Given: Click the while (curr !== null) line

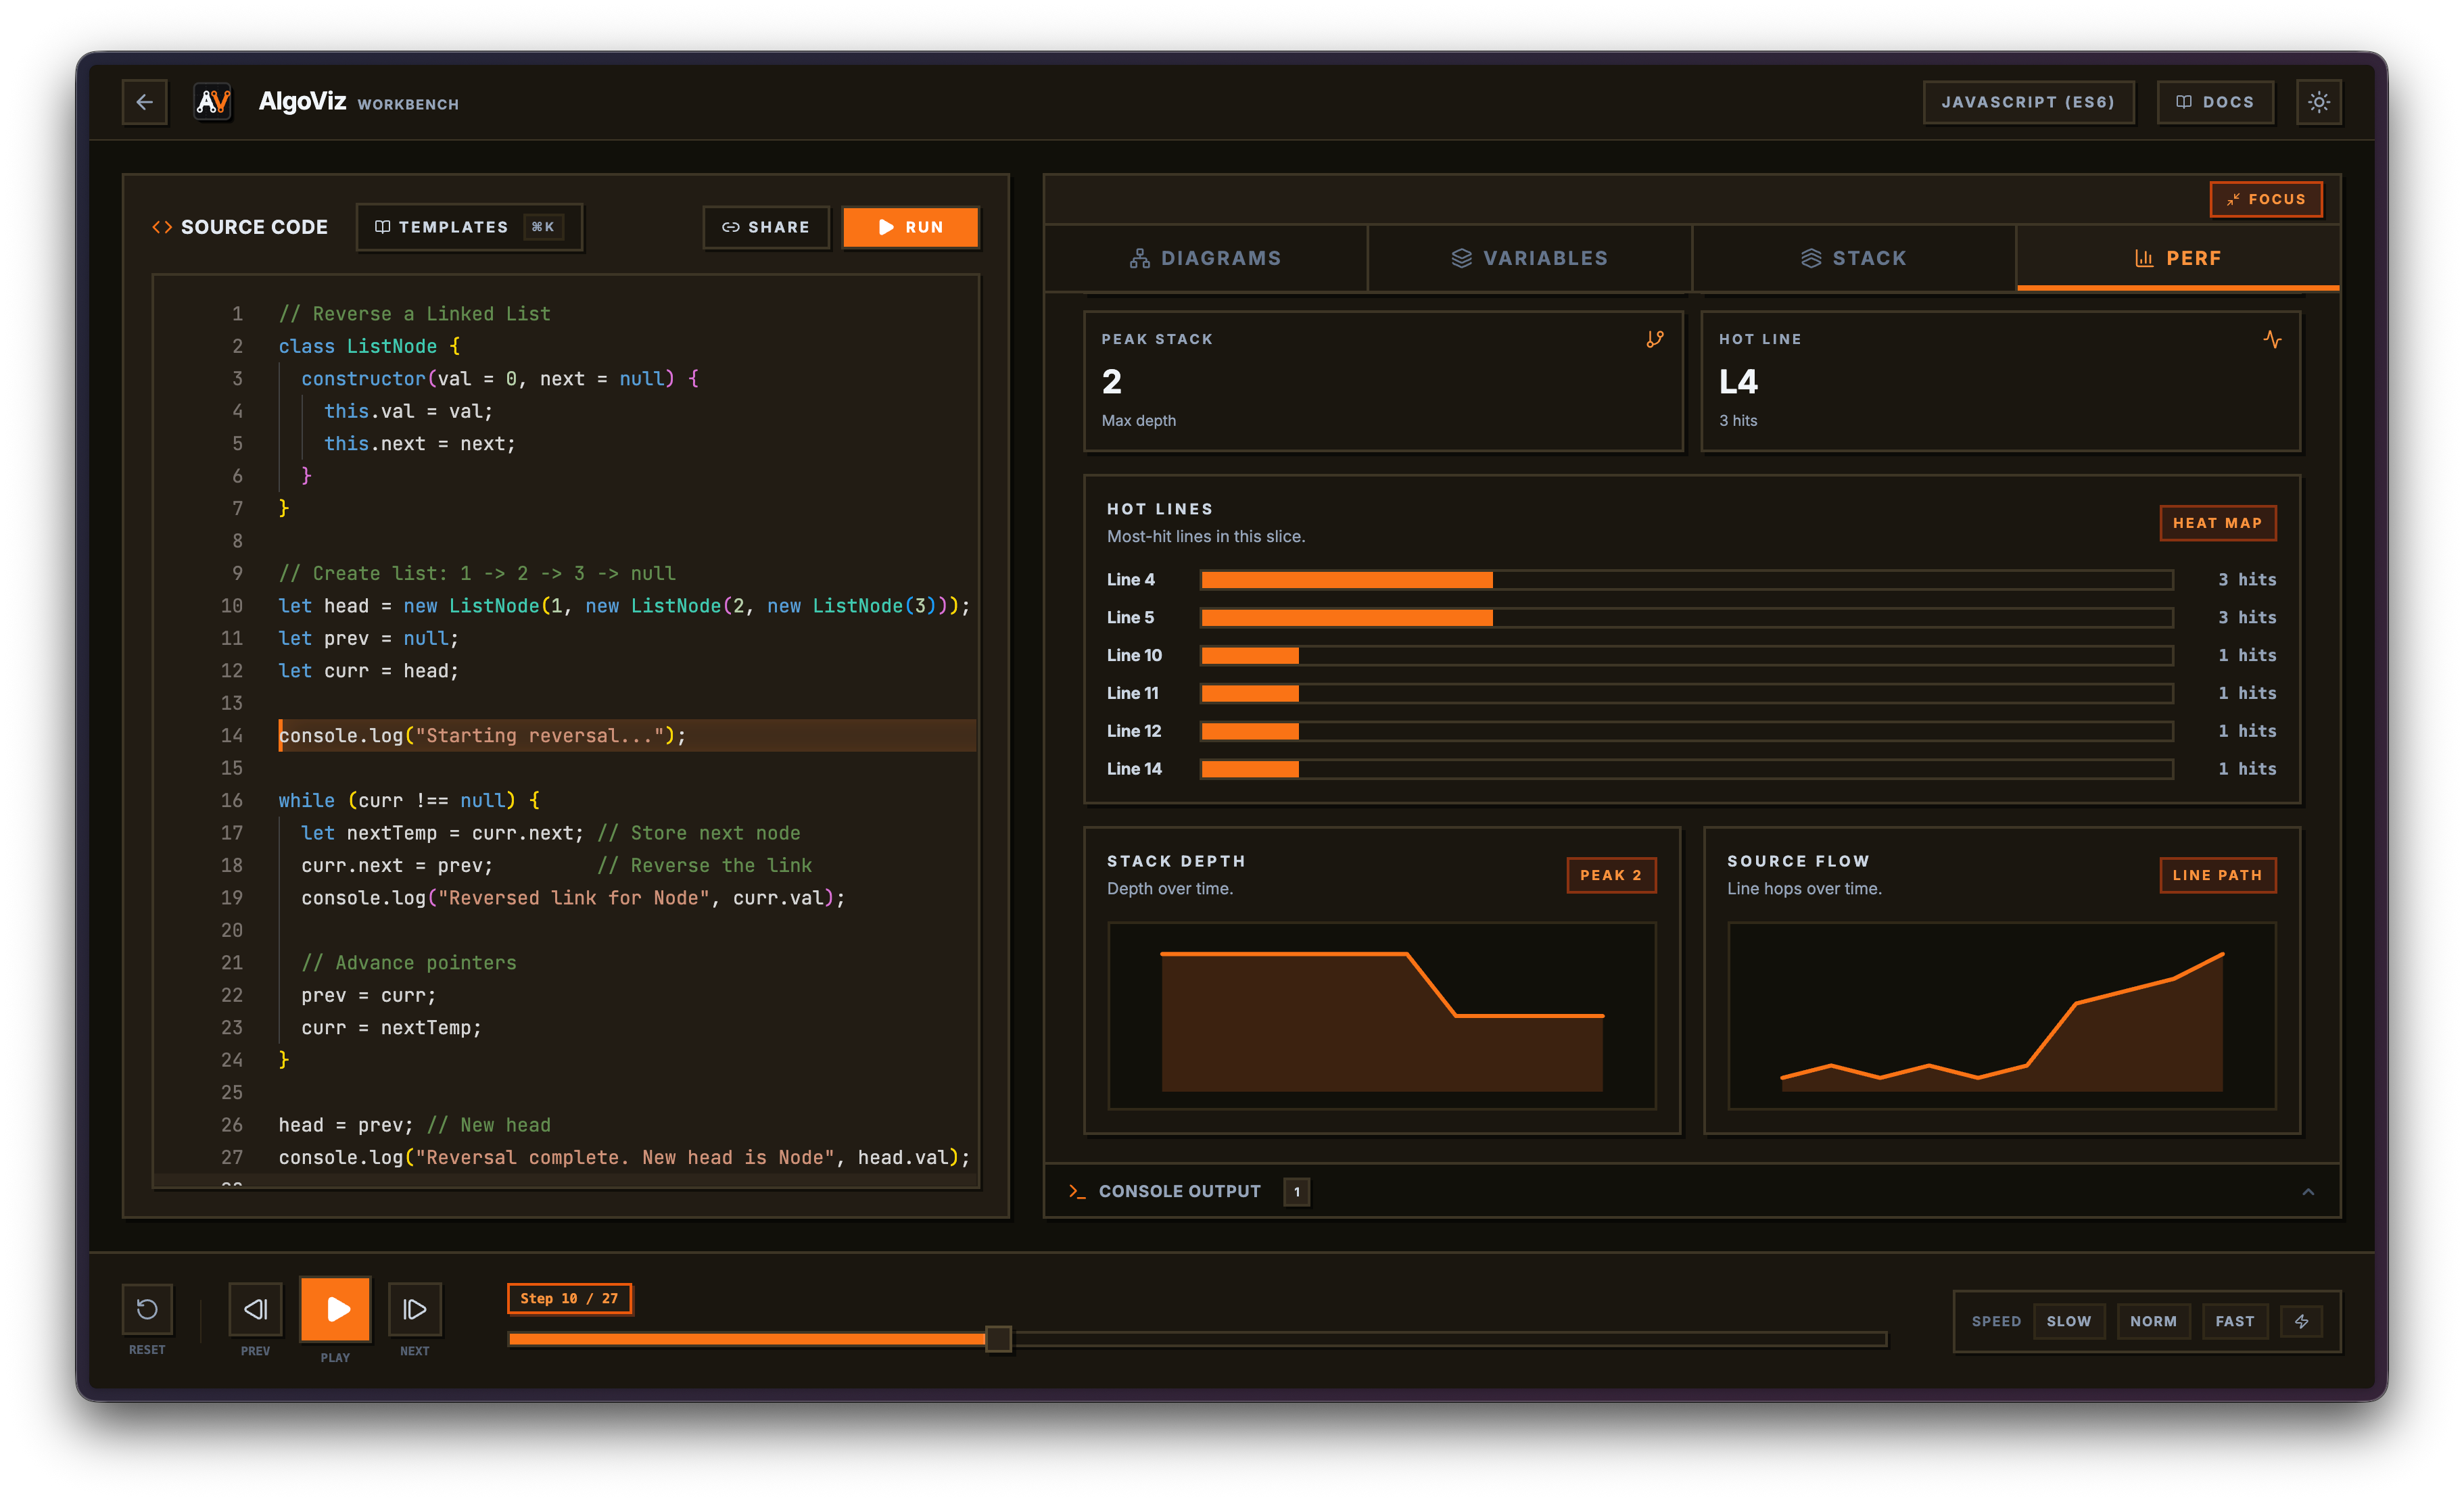Looking at the screenshot, I should pyautogui.click(x=409, y=801).
